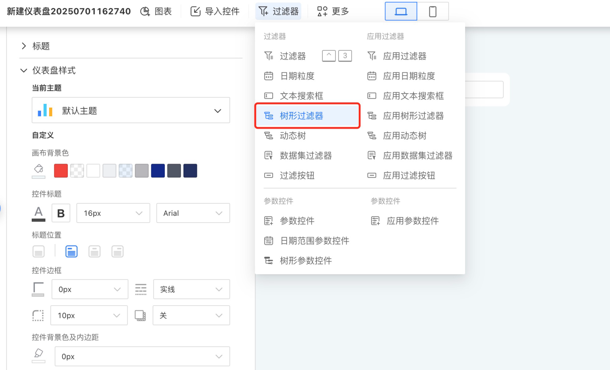
Task: Switch to desktop layout view icon
Action: [401, 11]
